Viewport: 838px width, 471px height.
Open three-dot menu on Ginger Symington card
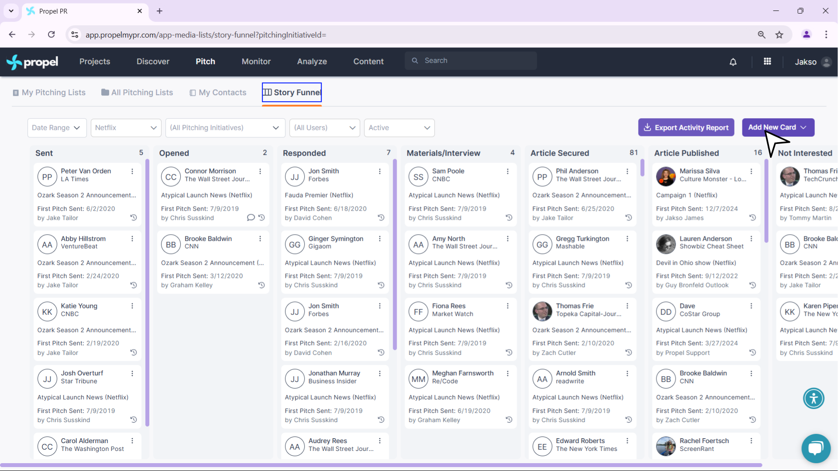click(380, 239)
